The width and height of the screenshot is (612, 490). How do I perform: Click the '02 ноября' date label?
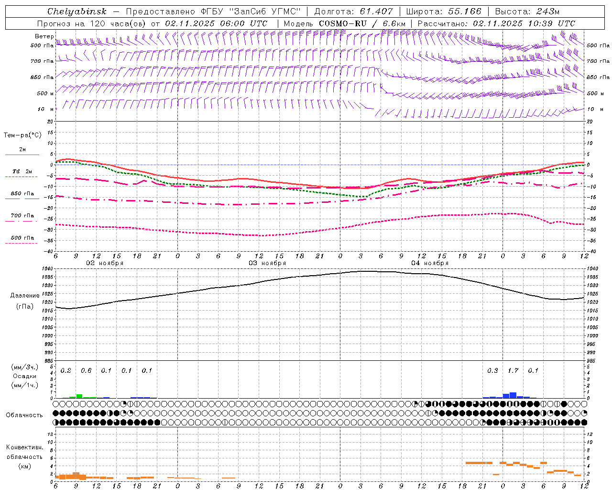105,263
